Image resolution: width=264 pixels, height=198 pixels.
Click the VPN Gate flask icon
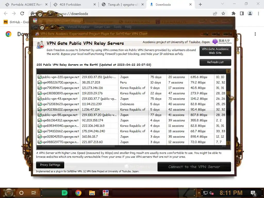40,45
